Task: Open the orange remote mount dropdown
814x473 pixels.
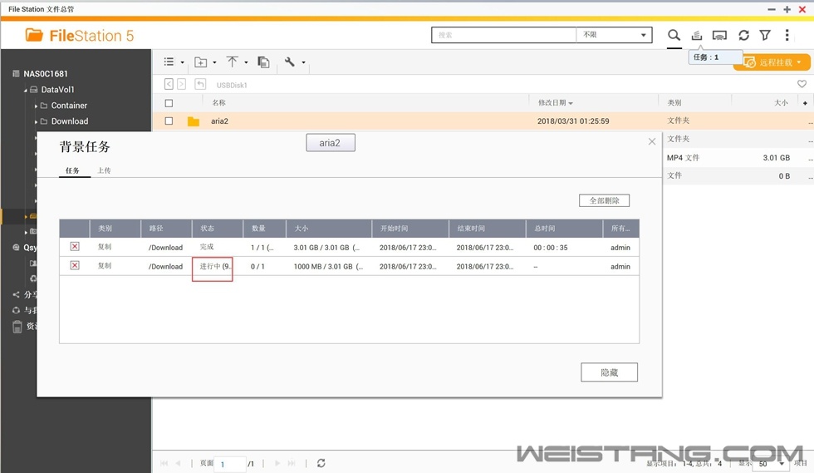Action: (772, 62)
